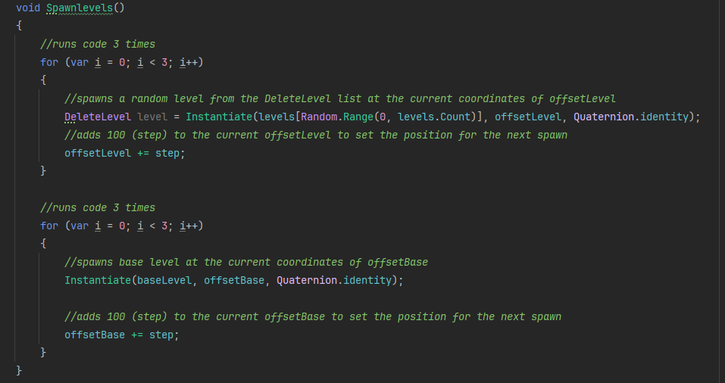Viewport: 725px width, 383px height.
Task: Click the 'void' keyword
Action: tap(28, 8)
